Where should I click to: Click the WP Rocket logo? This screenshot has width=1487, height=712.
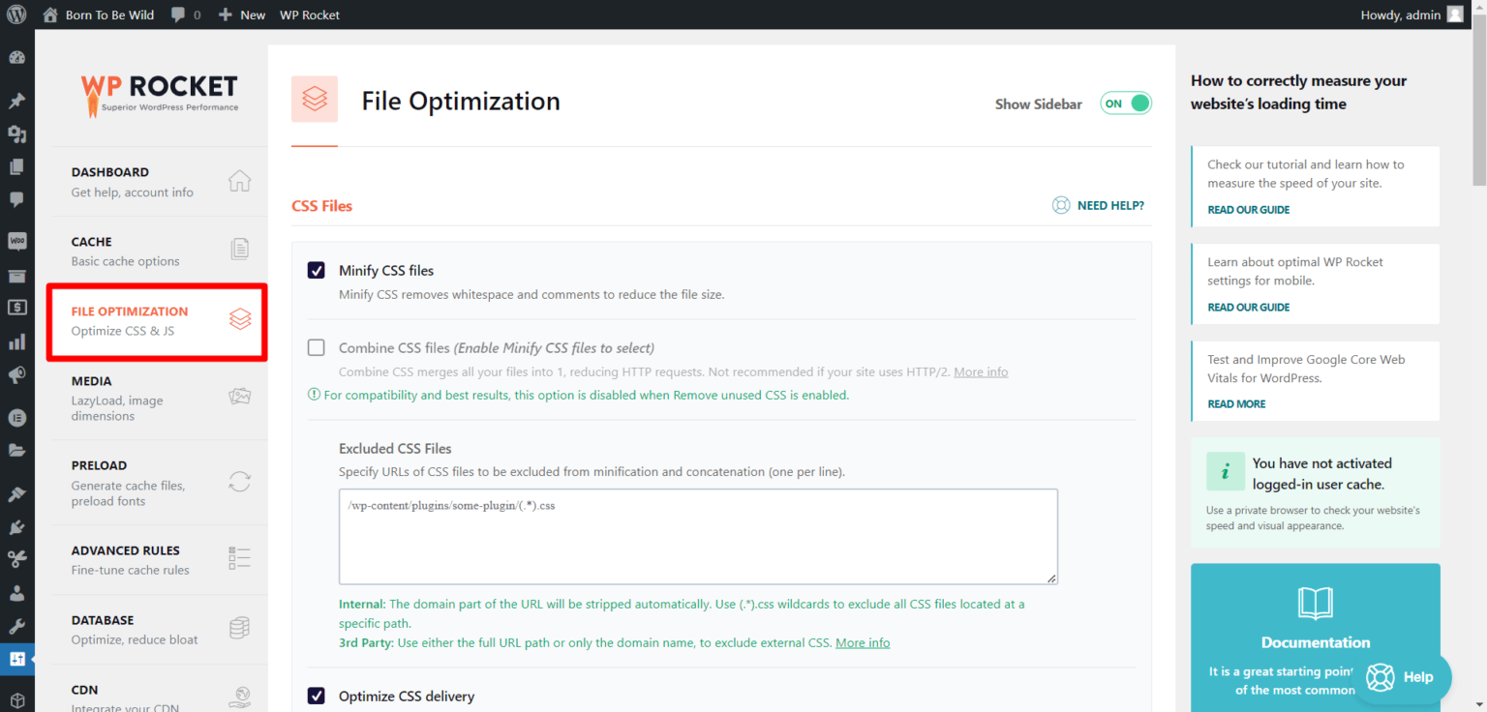tap(158, 96)
